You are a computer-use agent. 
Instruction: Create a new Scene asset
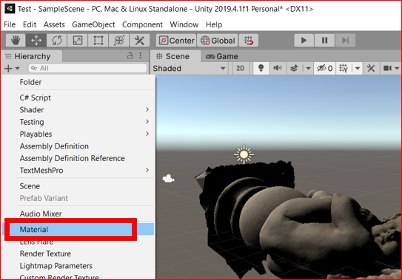click(x=78, y=186)
